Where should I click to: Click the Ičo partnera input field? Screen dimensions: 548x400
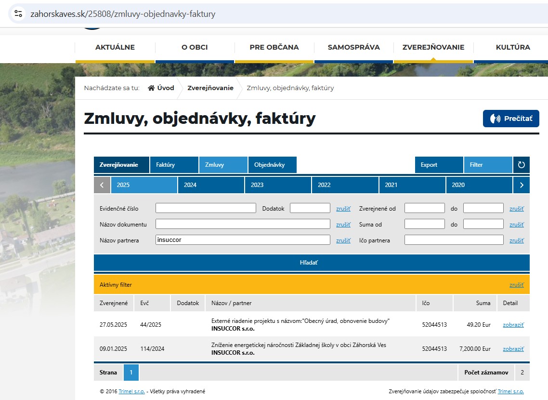tap(454, 240)
